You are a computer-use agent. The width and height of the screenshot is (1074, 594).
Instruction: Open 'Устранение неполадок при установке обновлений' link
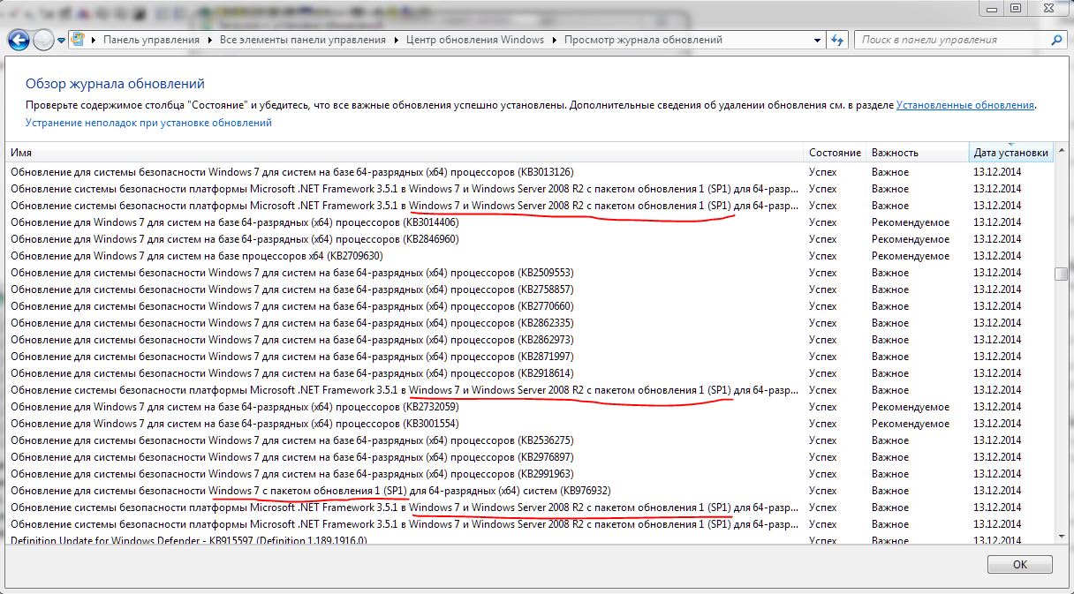coord(148,123)
